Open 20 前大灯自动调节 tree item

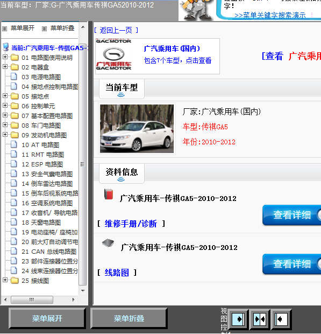click(x=50, y=242)
